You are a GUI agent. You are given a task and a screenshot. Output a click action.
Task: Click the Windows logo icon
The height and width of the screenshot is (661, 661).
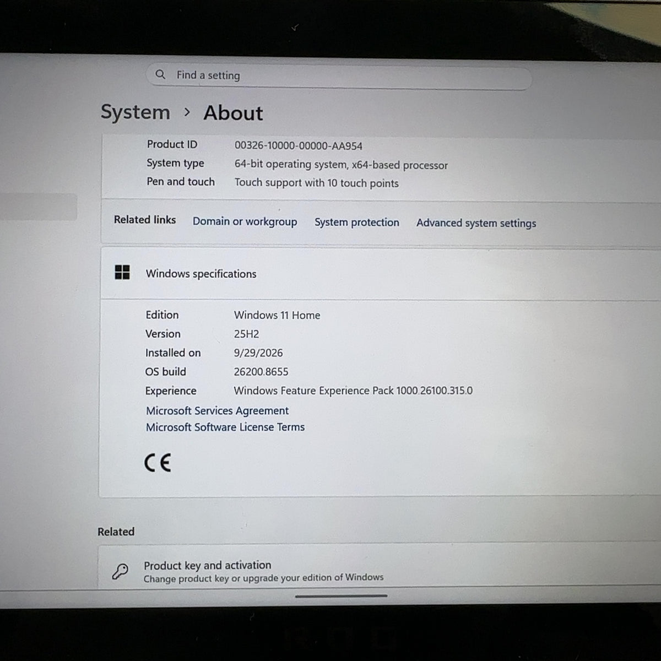(x=122, y=272)
